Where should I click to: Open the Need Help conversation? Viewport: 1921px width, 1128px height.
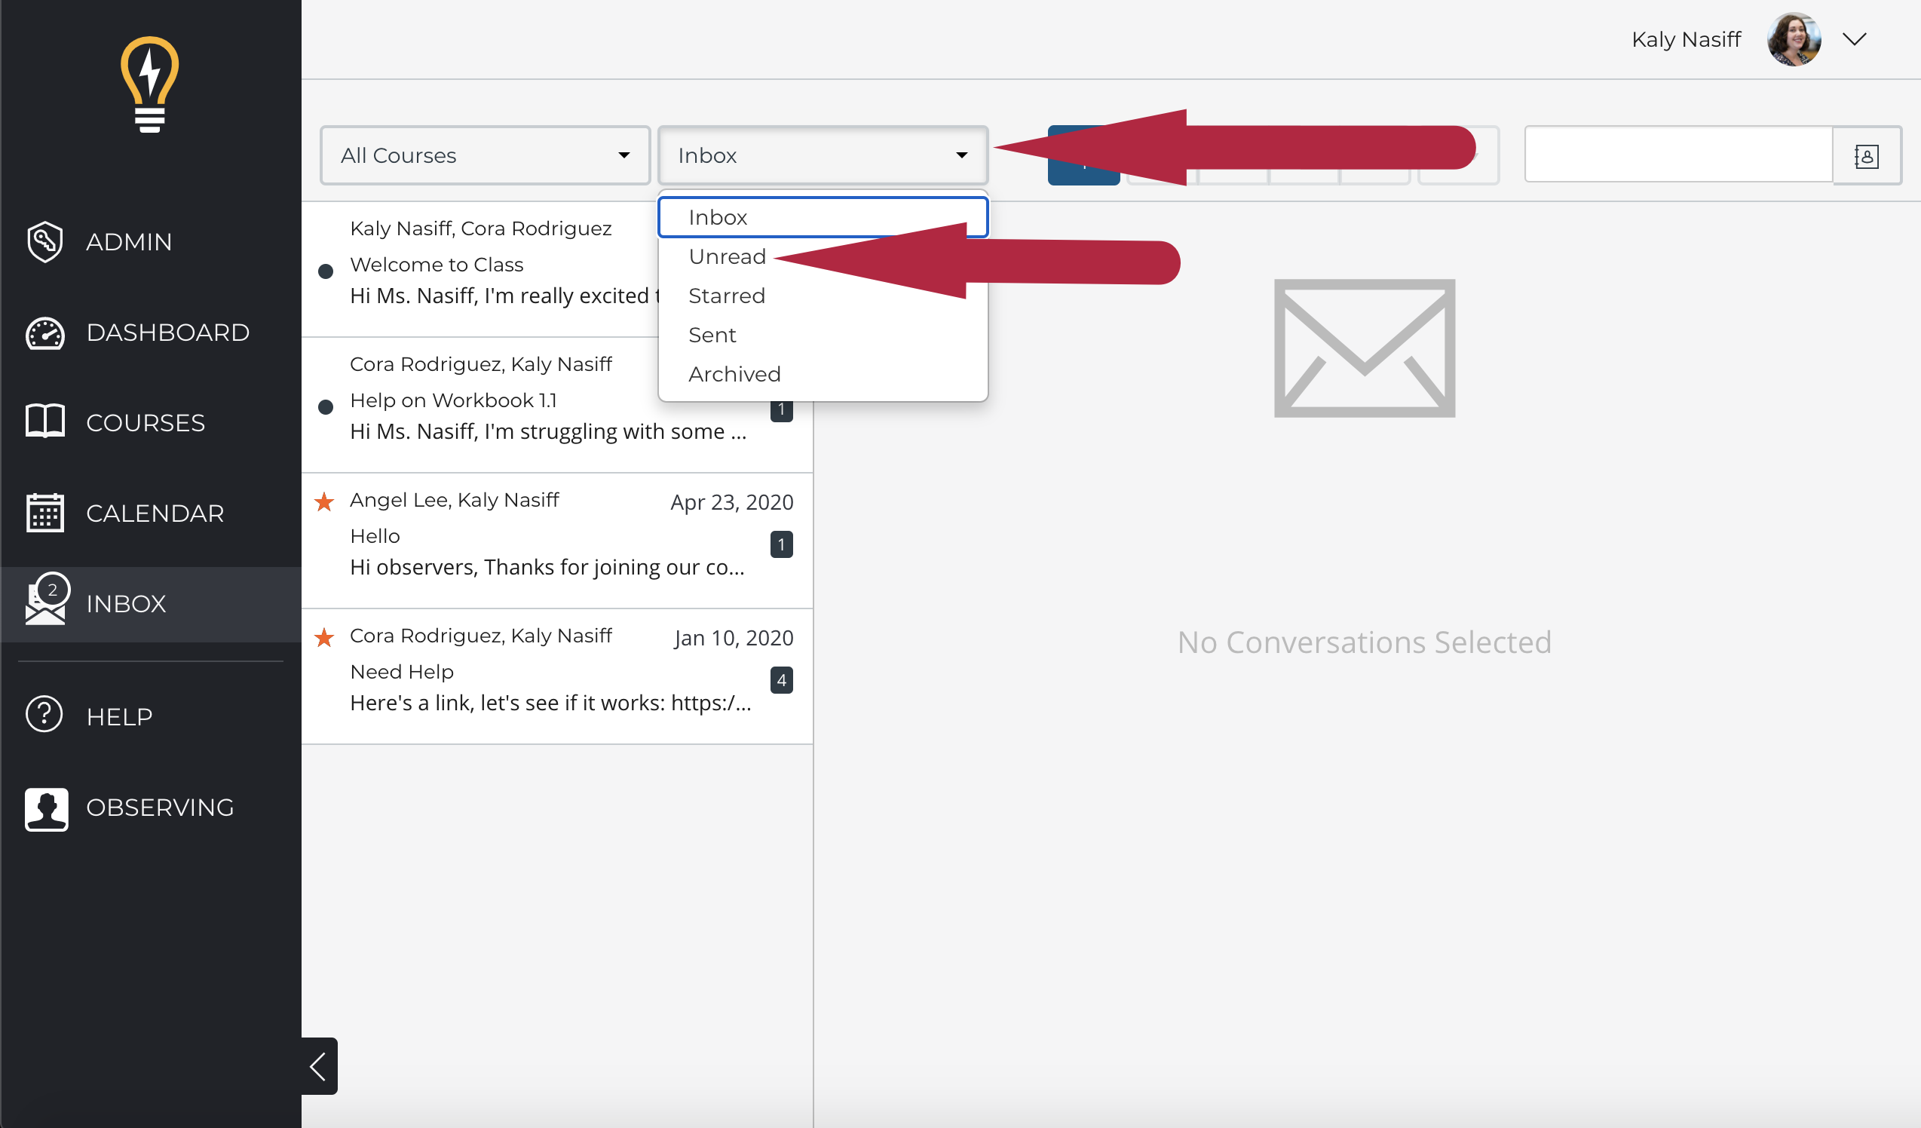557,676
